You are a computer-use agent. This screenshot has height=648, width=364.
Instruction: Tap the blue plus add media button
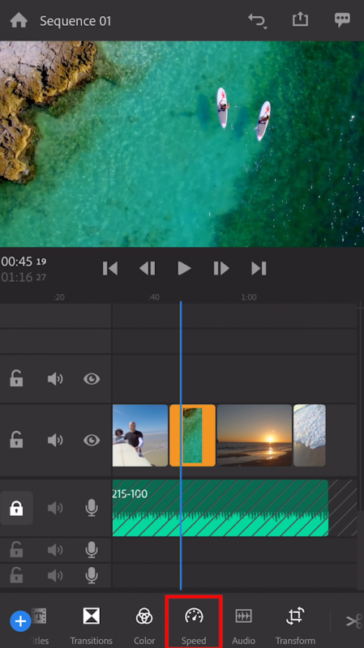coord(20,621)
